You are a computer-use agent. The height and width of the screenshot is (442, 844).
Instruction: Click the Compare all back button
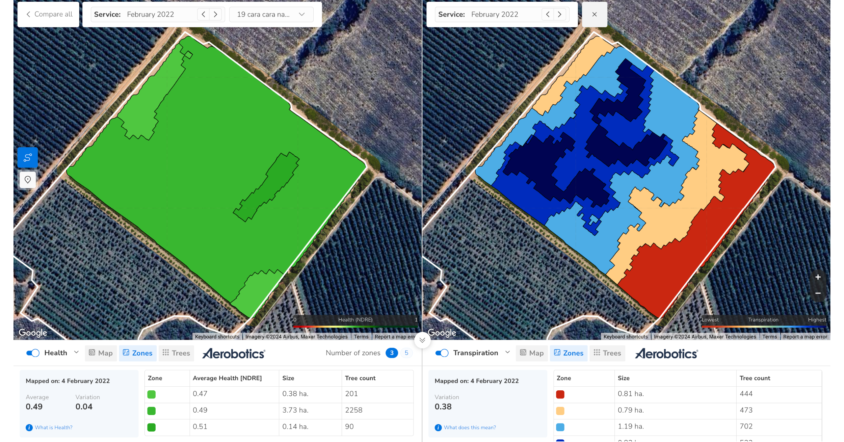pyautogui.click(x=49, y=14)
